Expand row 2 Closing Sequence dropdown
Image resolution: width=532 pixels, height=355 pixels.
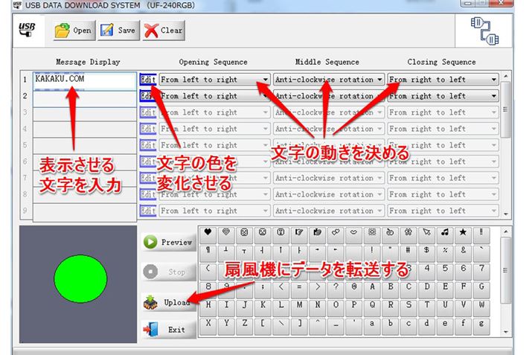tap(493, 96)
